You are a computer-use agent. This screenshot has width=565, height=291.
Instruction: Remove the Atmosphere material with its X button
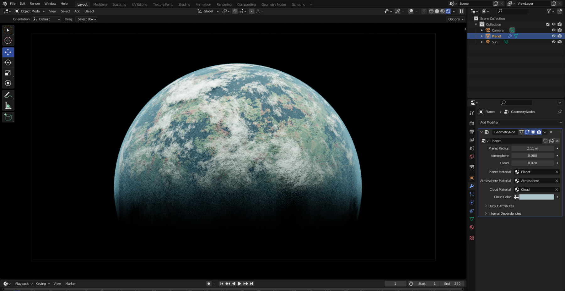click(x=557, y=181)
